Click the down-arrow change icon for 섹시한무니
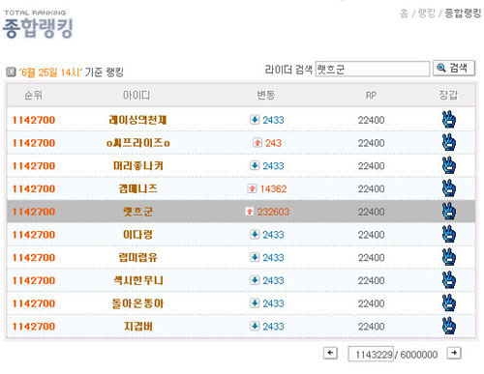484x374 pixels. point(255,280)
